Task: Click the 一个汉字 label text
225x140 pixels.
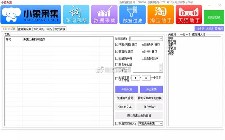Action: tap(157, 78)
